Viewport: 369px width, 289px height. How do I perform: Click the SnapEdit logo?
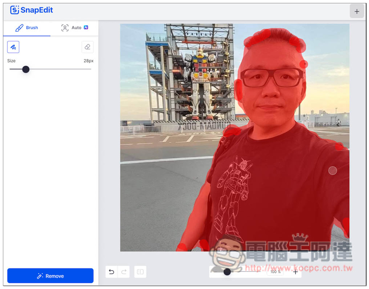(x=31, y=10)
